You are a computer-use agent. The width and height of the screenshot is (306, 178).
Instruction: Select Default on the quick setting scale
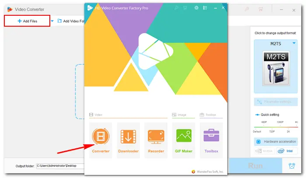point(257,132)
